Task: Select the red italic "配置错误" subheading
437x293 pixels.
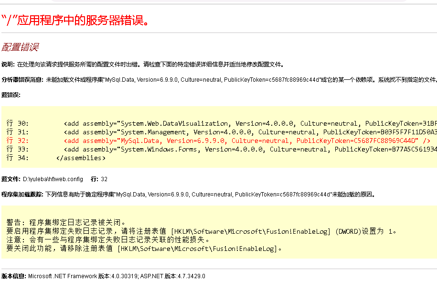Action: (x=20, y=47)
